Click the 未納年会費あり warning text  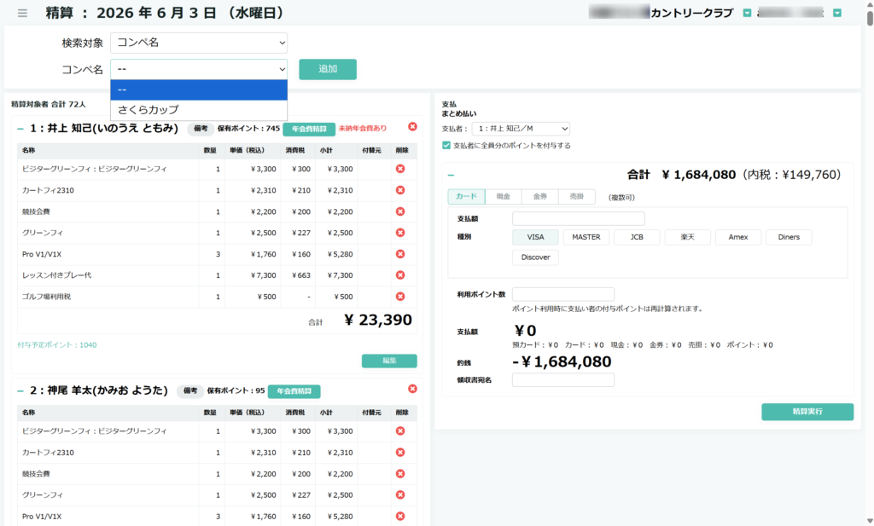tap(362, 129)
